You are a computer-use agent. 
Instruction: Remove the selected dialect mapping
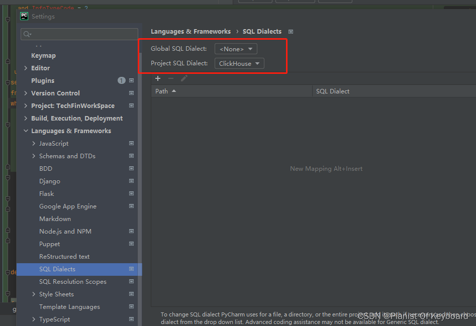point(171,78)
